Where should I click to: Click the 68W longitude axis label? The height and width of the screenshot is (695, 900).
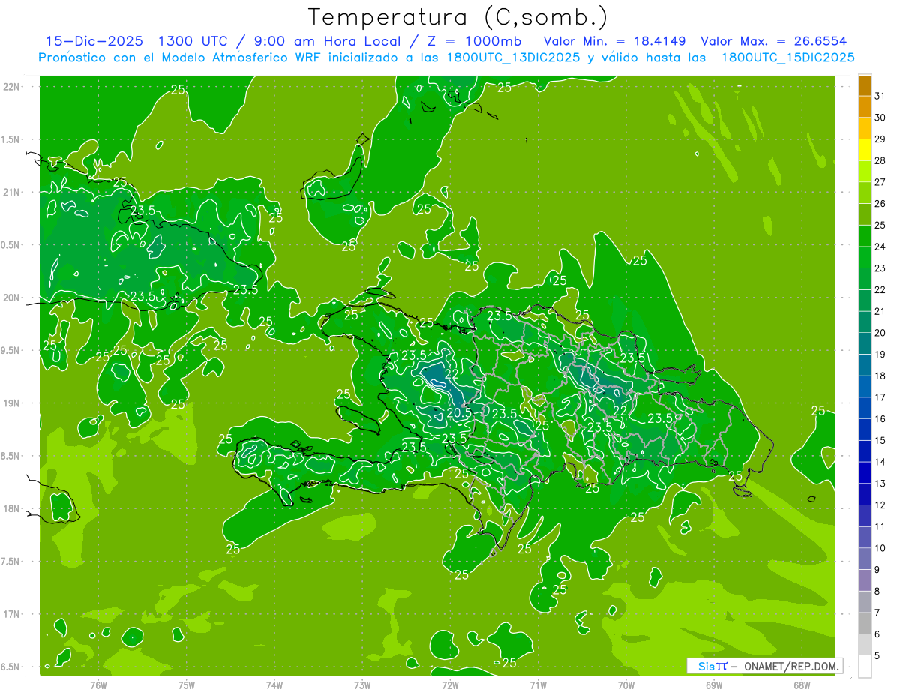[x=801, y=685]
